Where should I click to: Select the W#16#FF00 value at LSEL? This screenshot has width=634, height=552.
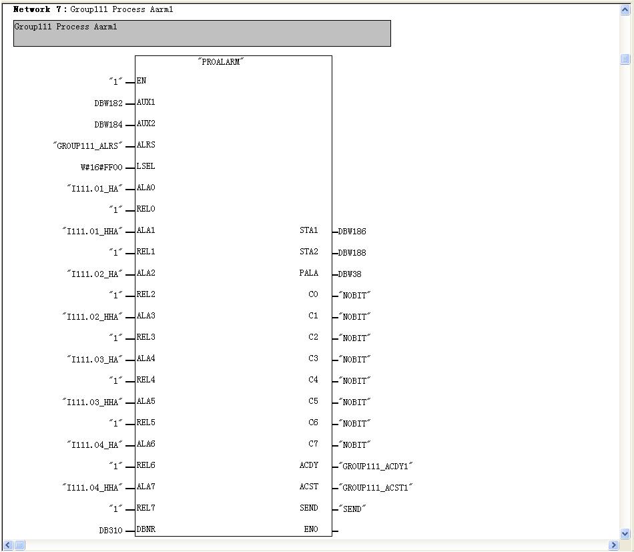click(x=101, y=168)
